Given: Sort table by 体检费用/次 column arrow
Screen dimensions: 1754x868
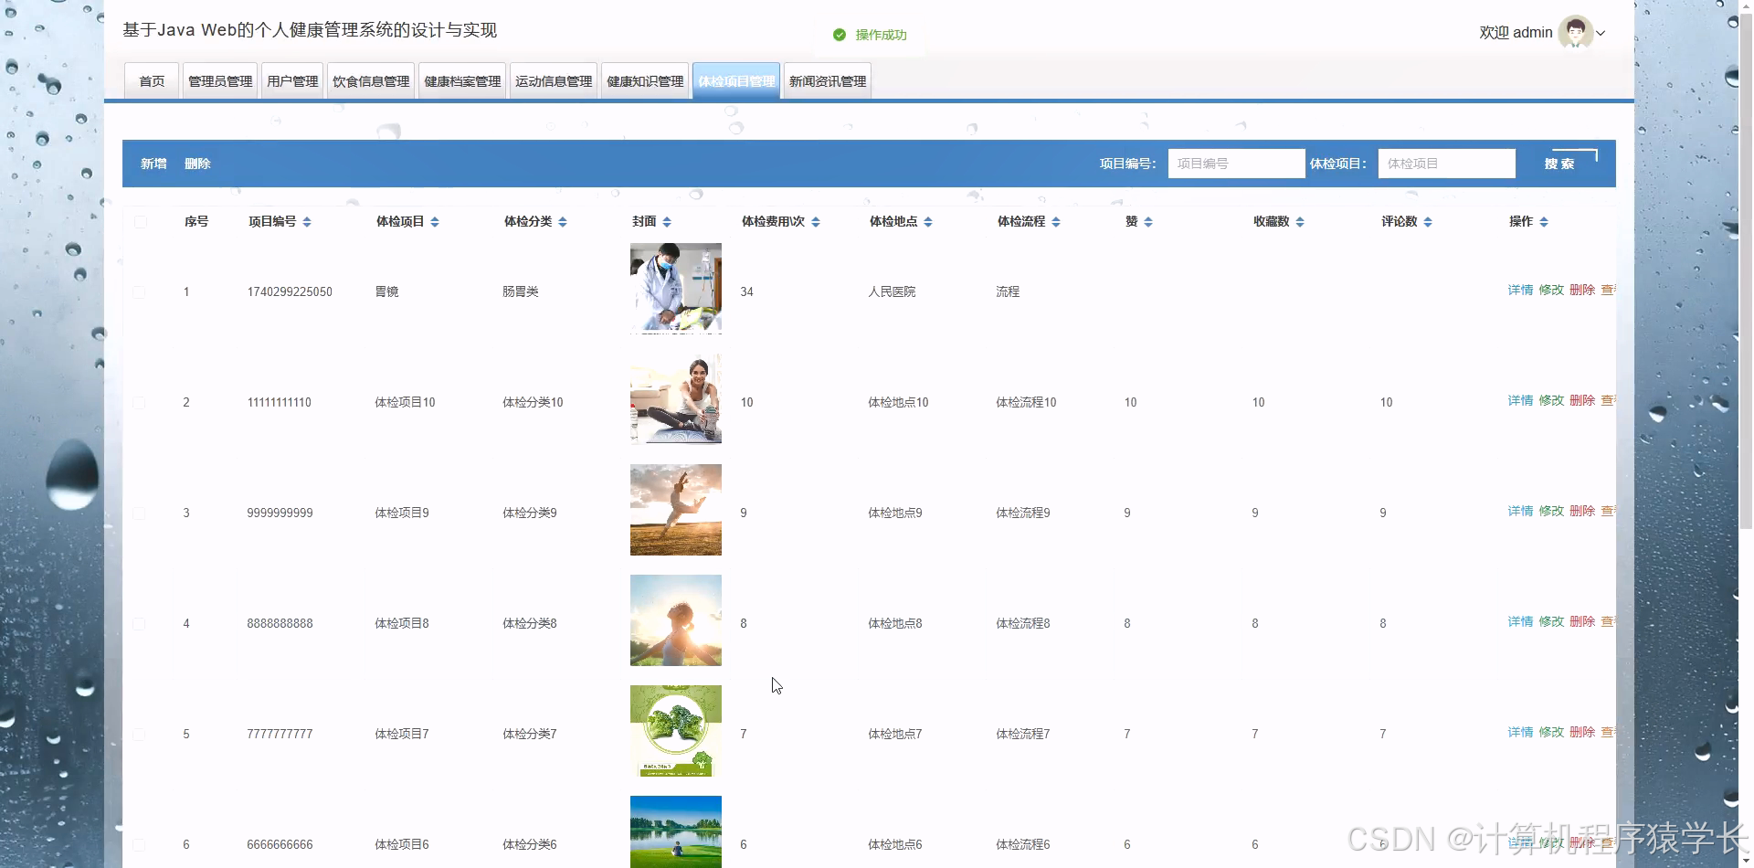Looking at the screenshot, I should point(816,221).
